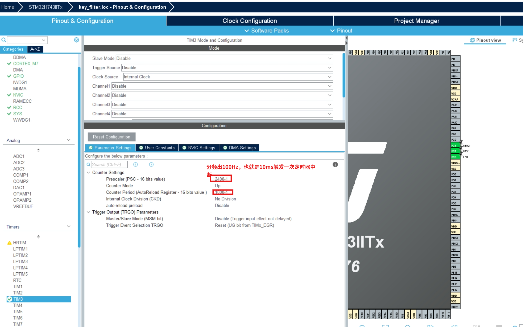
Task: Click the Prescaler value field
Action: pyautogui.click(x=221, y=179)
